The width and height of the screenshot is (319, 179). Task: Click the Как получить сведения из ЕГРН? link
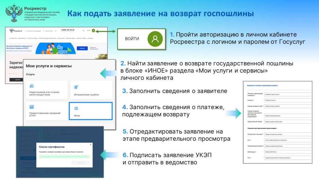click(17, 48)
